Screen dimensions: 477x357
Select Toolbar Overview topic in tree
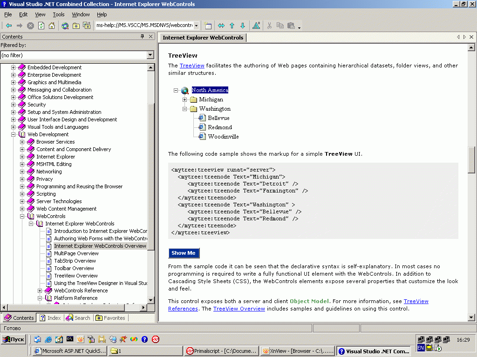[74, 268]
